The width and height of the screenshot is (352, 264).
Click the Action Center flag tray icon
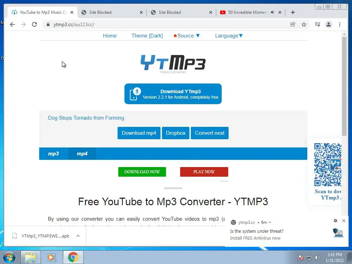300,257
